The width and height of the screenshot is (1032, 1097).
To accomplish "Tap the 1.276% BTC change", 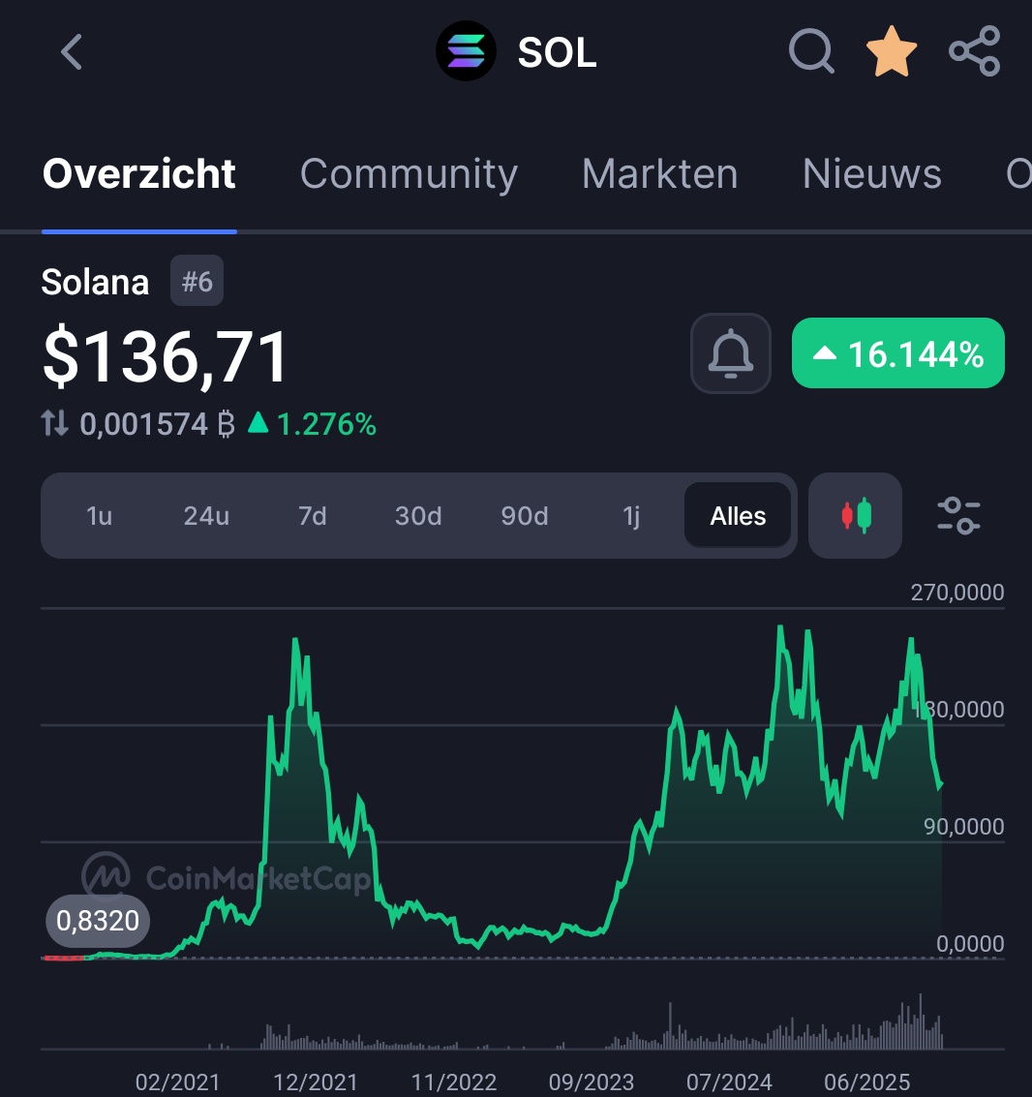I will [312, 424].
